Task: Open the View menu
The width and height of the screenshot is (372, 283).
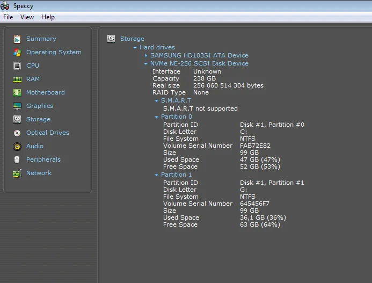Action: pyautogui.click(x=27, y=17)
